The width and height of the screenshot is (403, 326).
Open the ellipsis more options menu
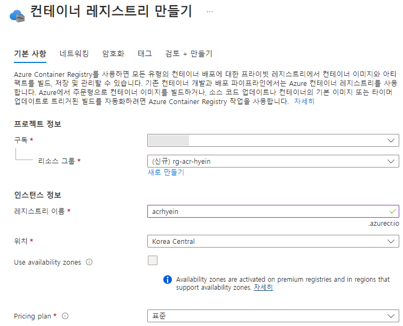[210, 12]
